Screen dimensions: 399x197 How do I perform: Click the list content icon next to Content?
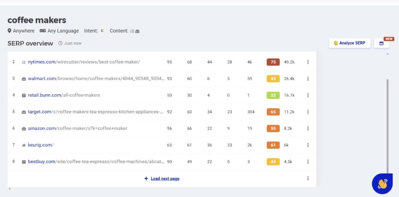tap(132, 31)
